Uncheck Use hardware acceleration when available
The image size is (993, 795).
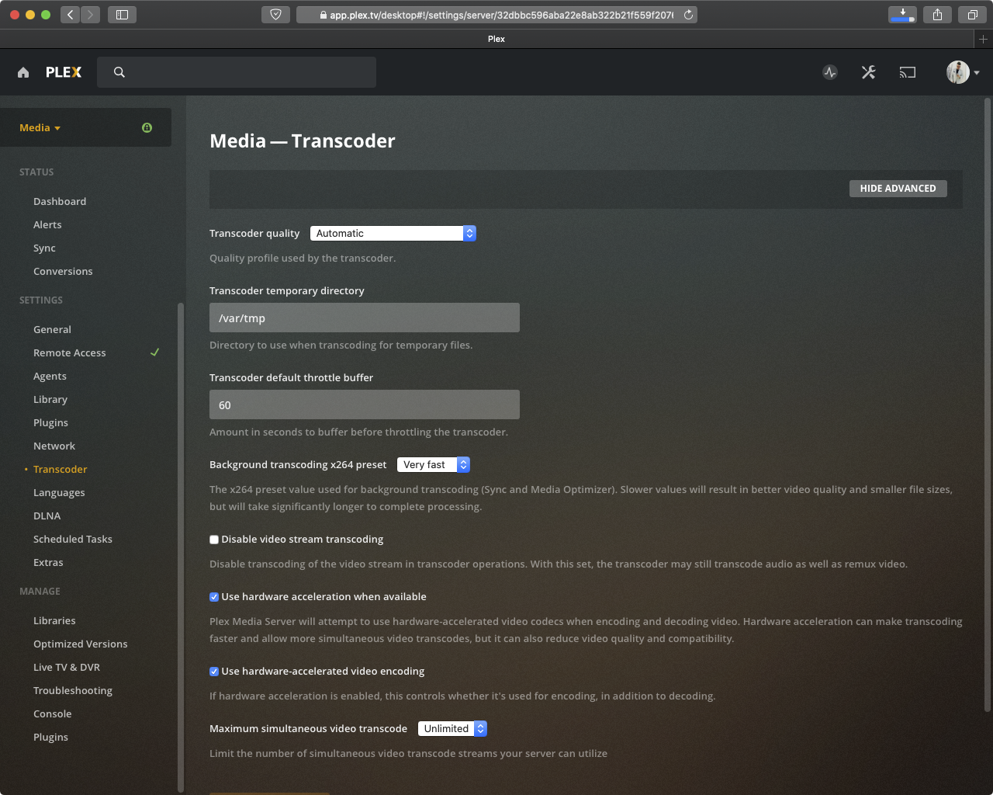pos(214,597)
